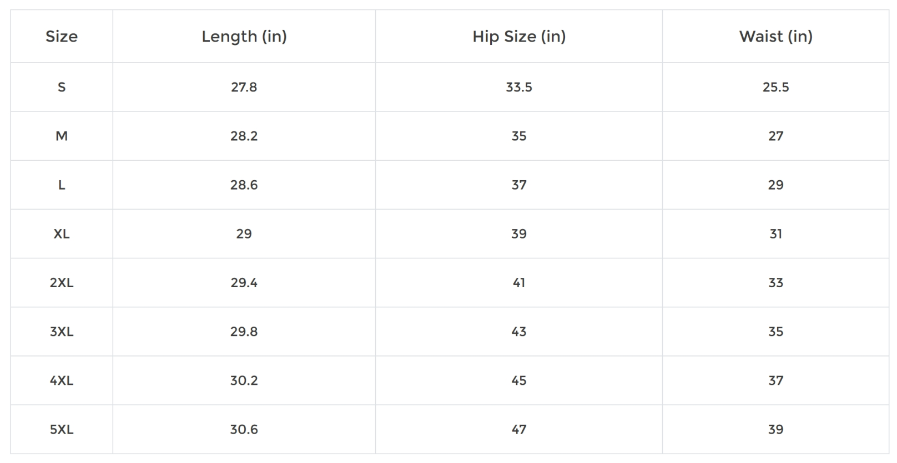Select the L size cell
Image resolution: width=897 pixels, height=463 pixels.
point(62,185)
